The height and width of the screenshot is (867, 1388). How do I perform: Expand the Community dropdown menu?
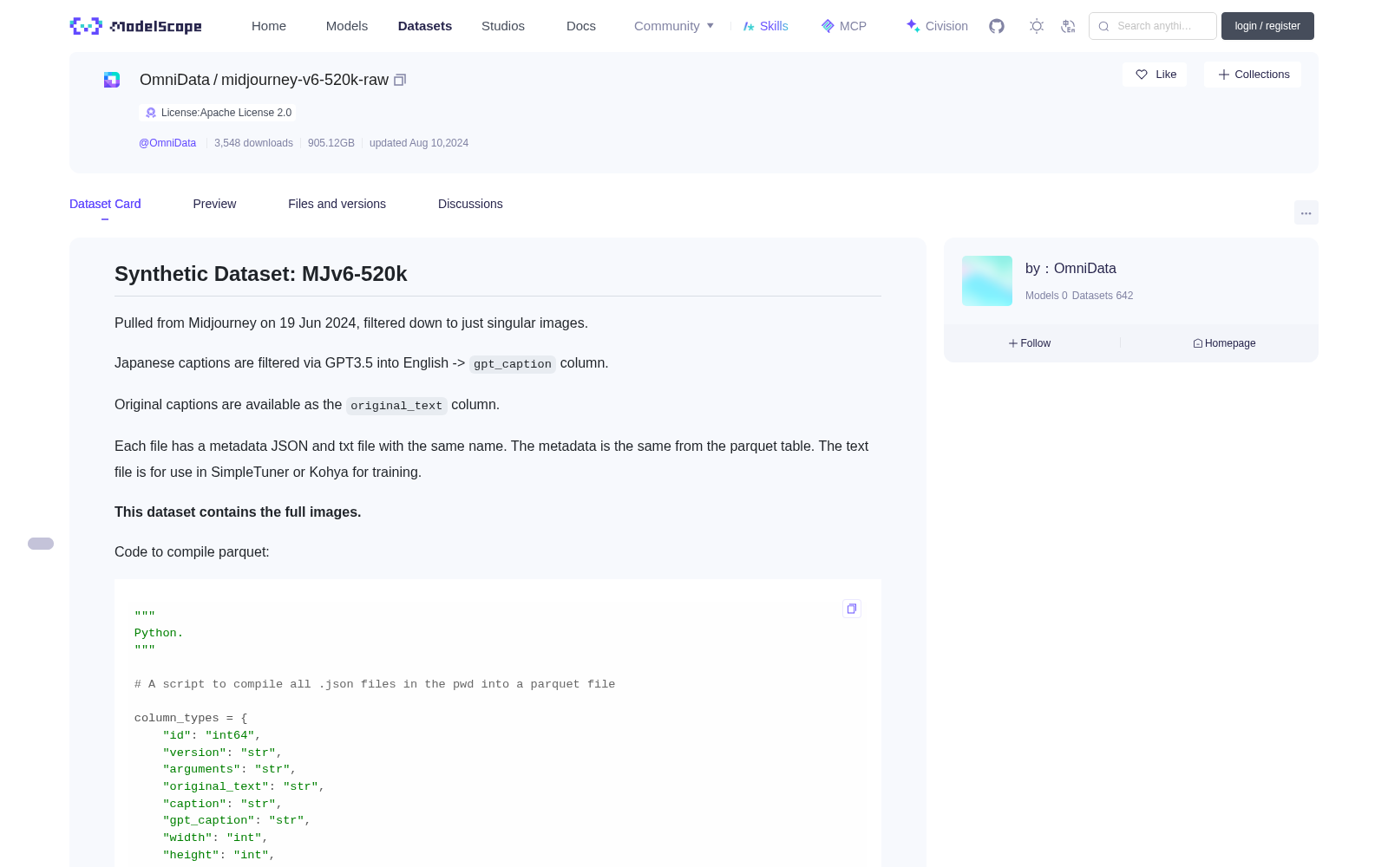click(674, 26)
